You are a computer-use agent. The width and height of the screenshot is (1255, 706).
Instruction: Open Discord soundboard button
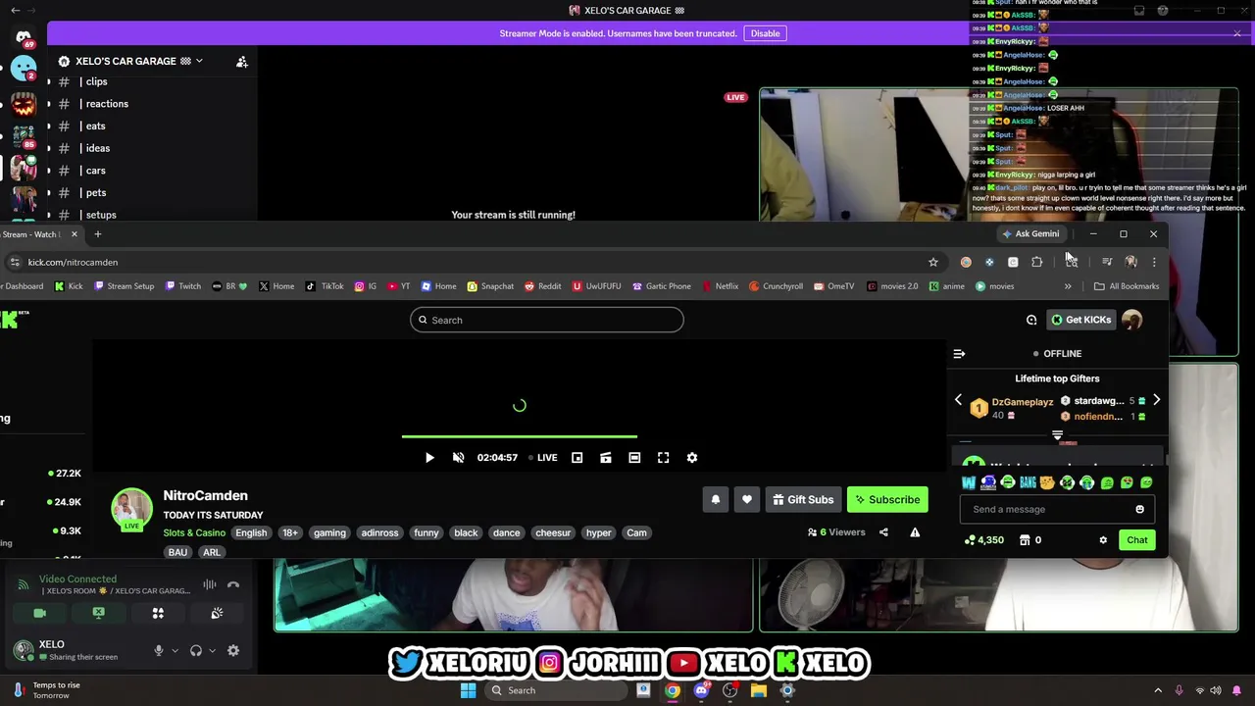217,613
